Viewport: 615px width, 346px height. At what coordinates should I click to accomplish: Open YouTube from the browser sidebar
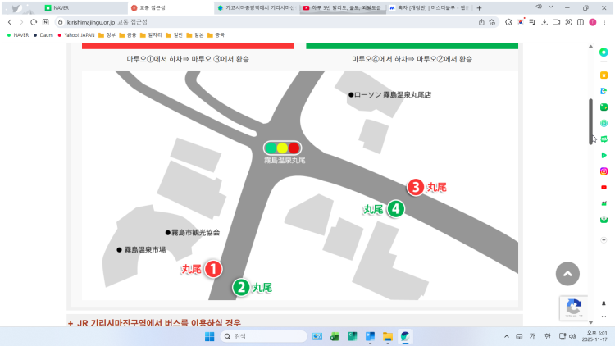pyautogui.click(x=604, y=187)
